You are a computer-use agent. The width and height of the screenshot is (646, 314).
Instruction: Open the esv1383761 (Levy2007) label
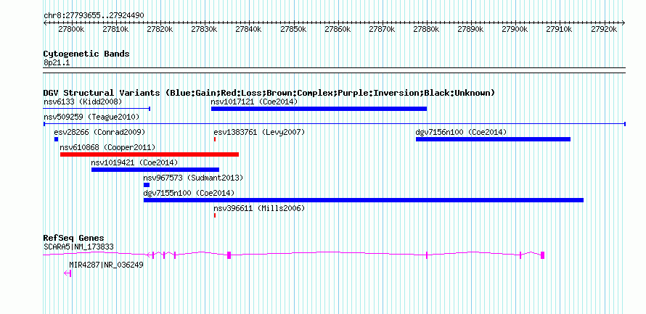pos(259,132)
